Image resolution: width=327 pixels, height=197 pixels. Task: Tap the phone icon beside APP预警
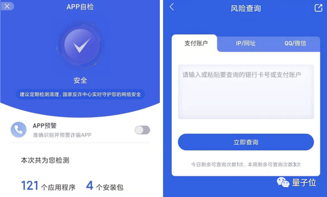pyautogui.click(x=19, y=130)
